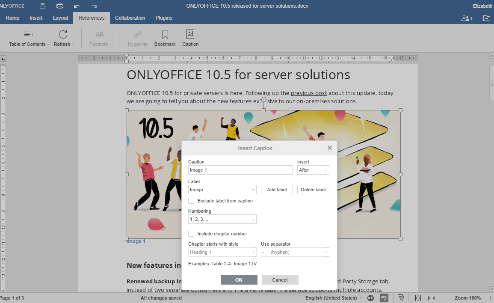
Task: Expand the Numbering dropdown 1, 2, 3
Action: 222,219
